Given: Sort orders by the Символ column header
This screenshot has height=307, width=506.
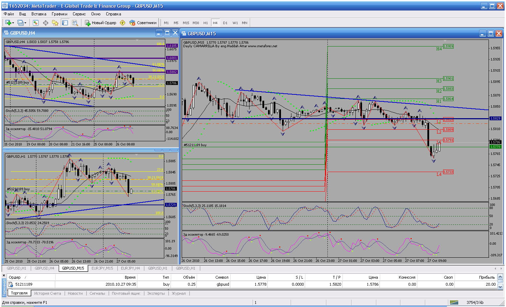Looking at the screenshot, I should [214, 277].
